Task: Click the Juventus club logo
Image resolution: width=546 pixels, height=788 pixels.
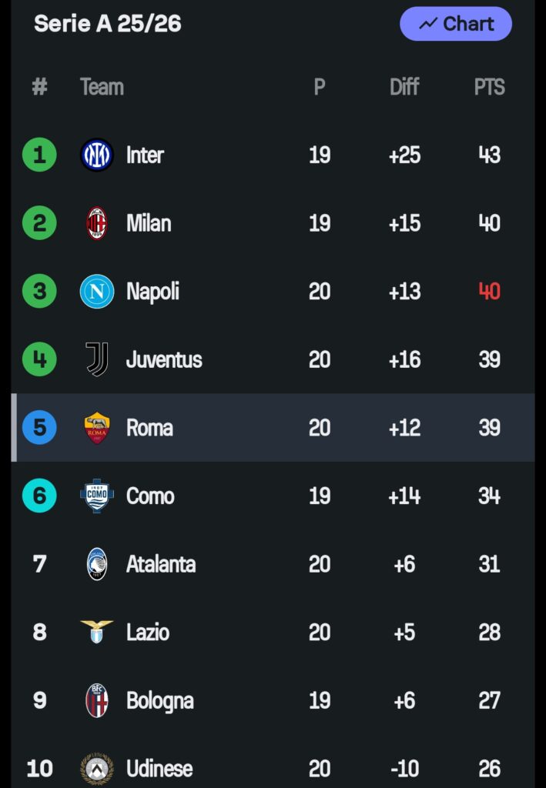Action: [x=97, y=359]
